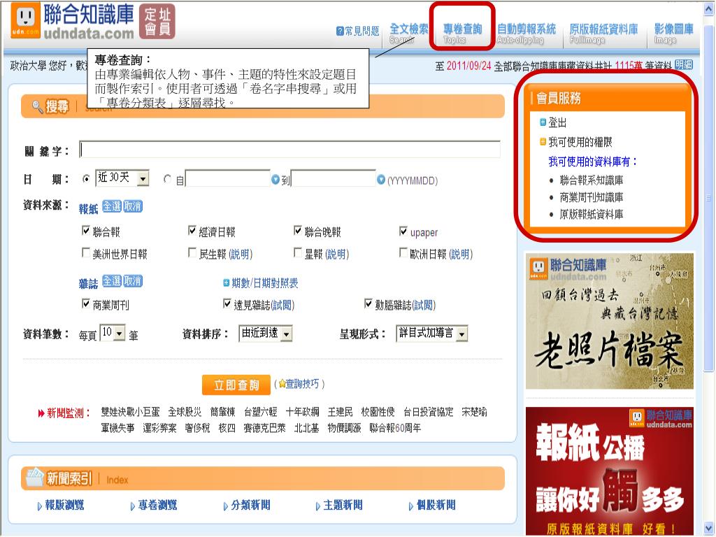Click 全選 button for 雜誌

click(x=112, y=281)
